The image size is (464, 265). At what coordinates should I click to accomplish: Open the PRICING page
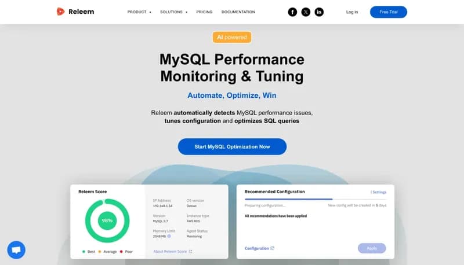(x=204, y=12)
